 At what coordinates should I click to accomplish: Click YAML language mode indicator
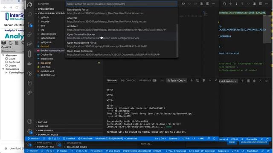(x=201, y=139)
